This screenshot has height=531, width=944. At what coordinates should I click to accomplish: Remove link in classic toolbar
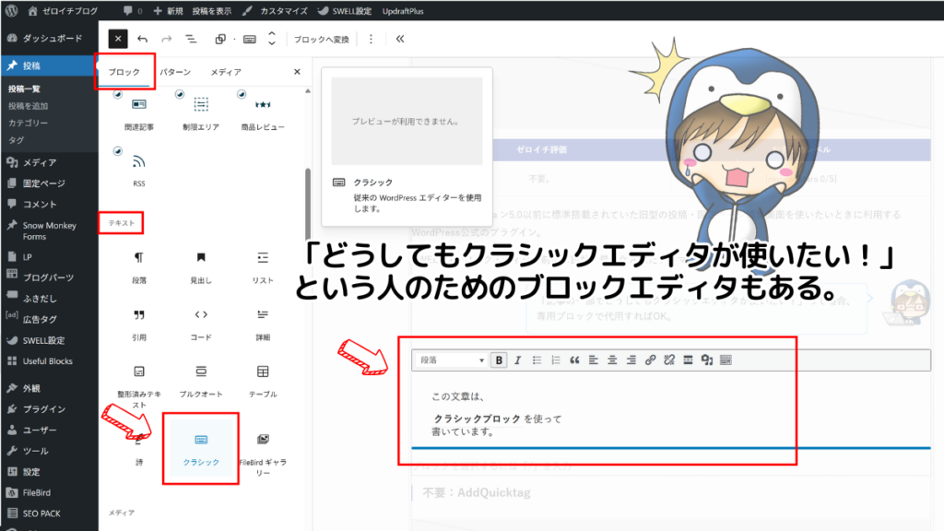pos(669,360)
